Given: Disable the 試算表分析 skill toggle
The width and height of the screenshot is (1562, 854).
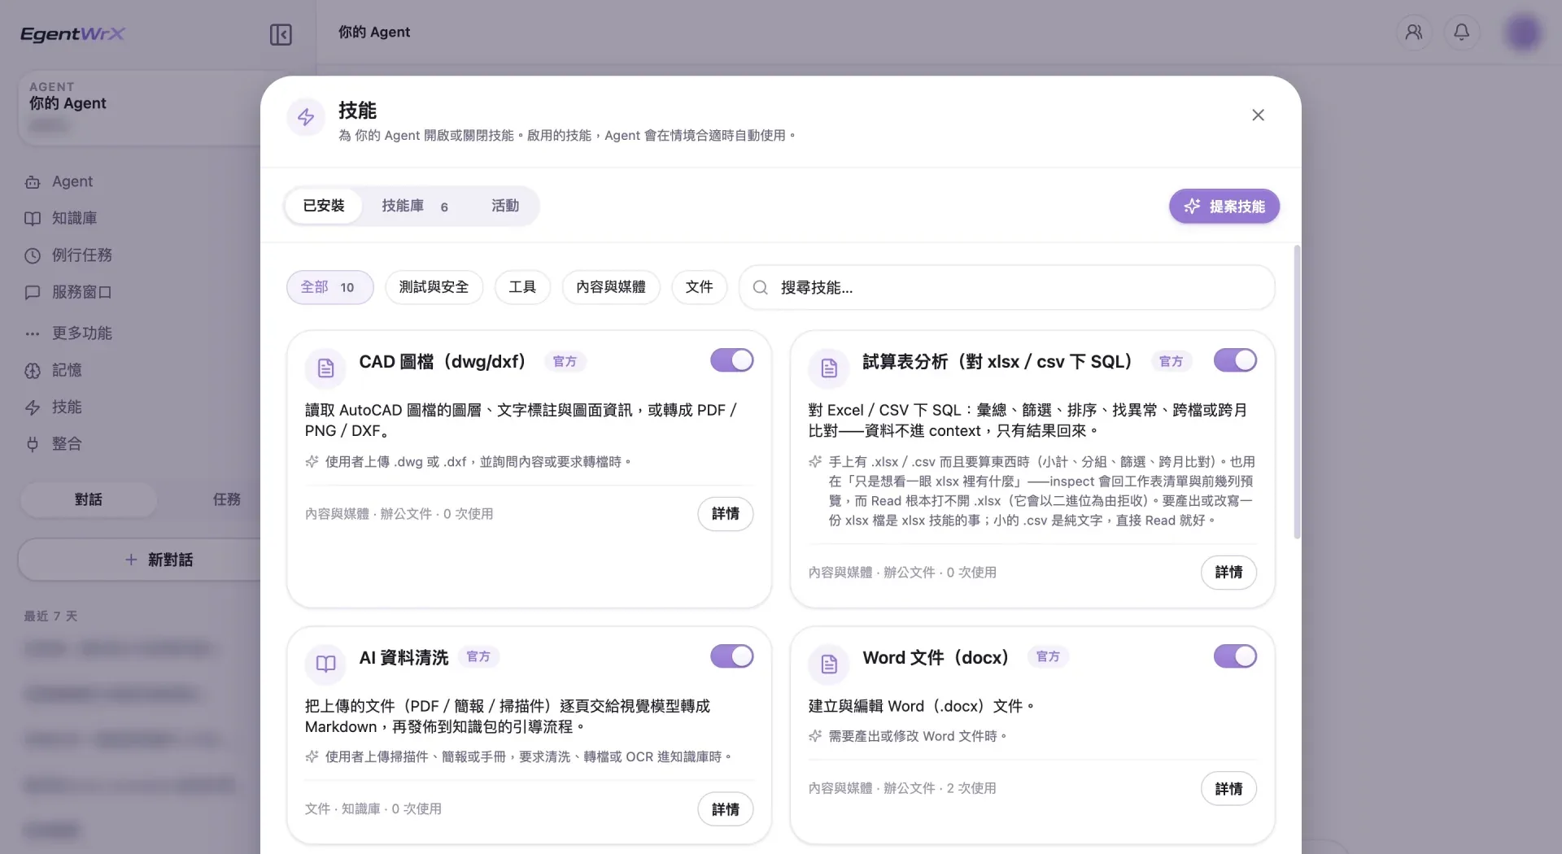Looking at the screenshot, I should (1235, 360).
